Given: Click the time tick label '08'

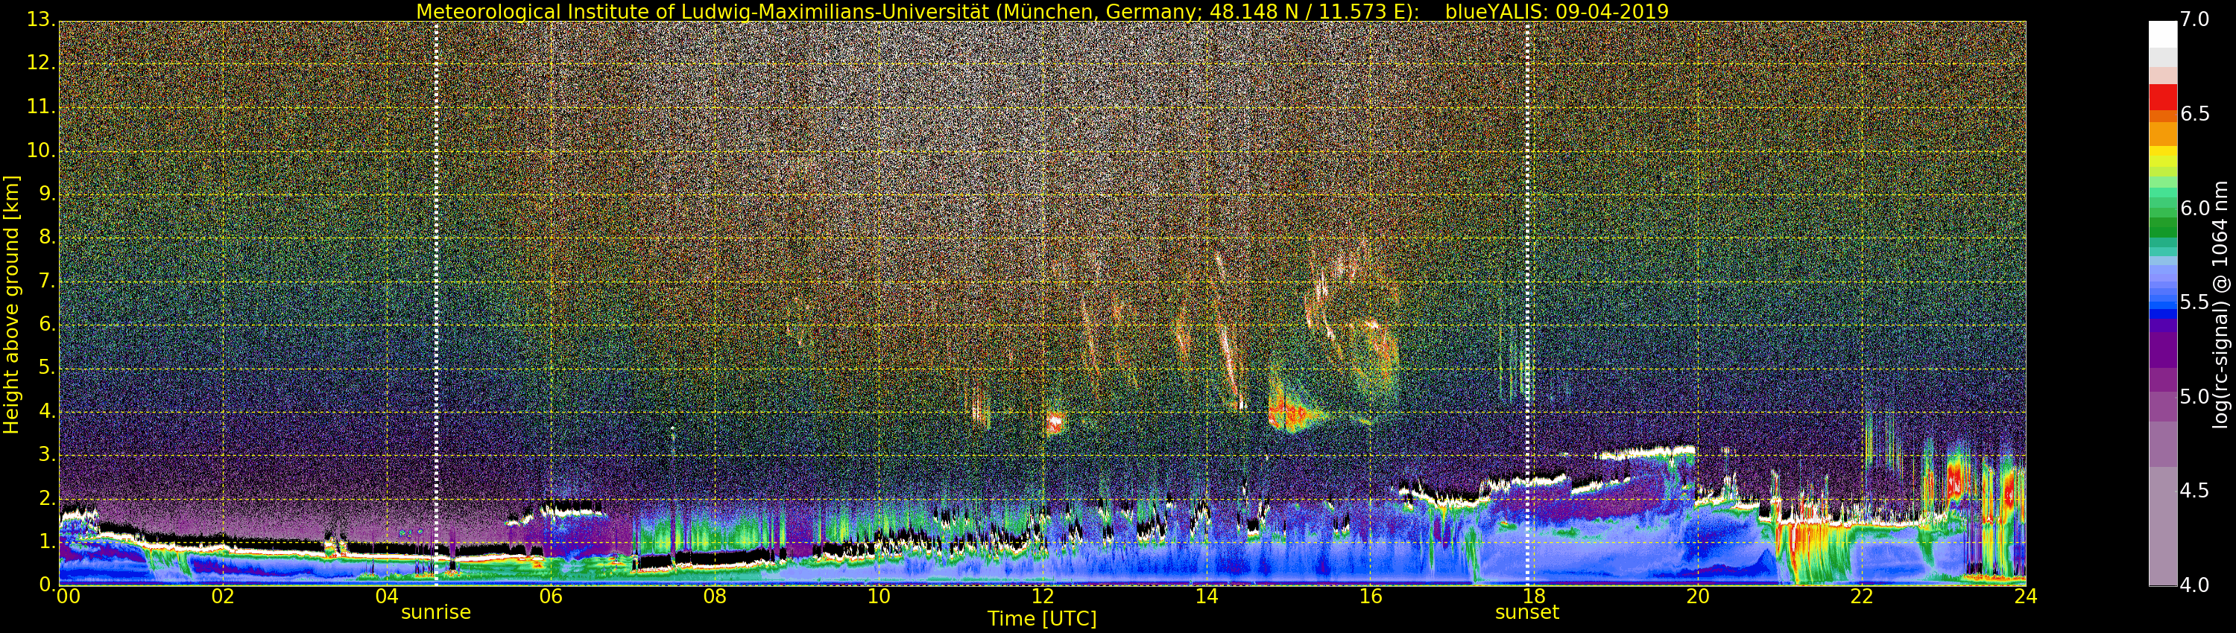Looking at the screenshot, I should 714,596.
